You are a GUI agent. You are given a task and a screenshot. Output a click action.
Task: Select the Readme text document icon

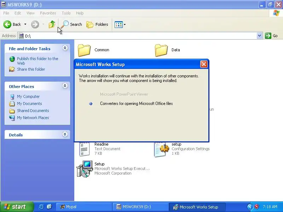click(x=84, y=149)
